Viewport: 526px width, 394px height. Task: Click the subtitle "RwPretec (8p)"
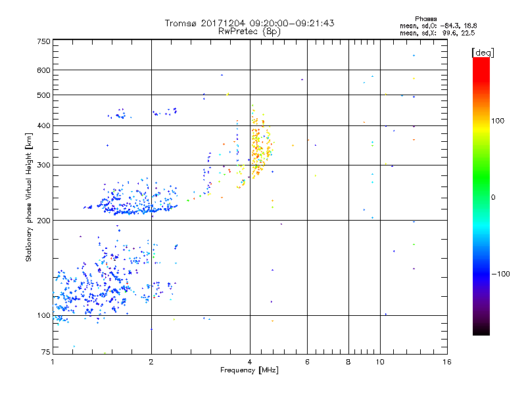coord(249,32)
